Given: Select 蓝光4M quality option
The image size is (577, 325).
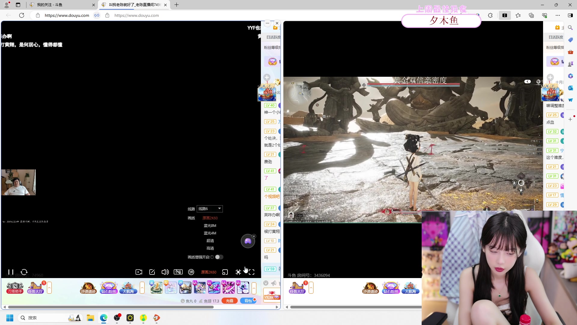Looking at the screenshot, I should [210, 233].
